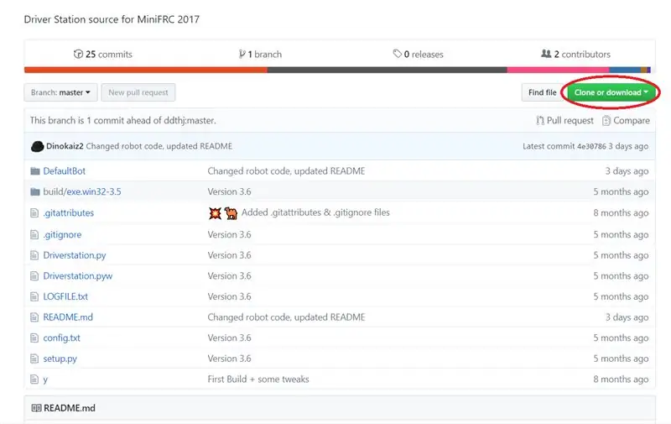Click the .gitignore file icon
The height and width of the screenshot is (424, 671).
point(34,235)
